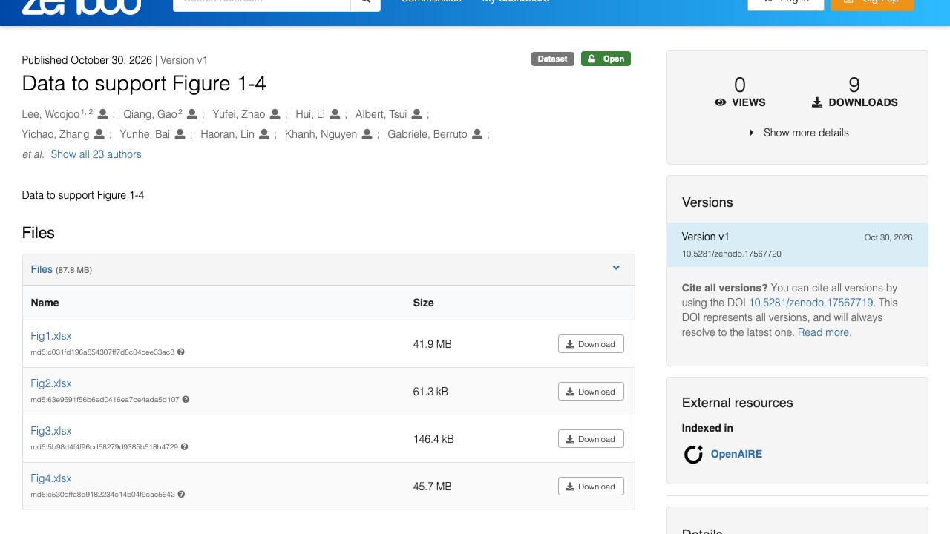Viewport: 950px width, 534px height.
Task: Open profile icon beside Gabriele, Berruto
Action: [477, 134]
